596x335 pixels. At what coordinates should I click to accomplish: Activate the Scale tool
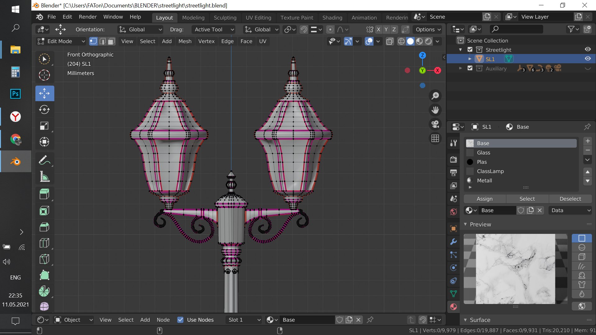pos(44,126)
